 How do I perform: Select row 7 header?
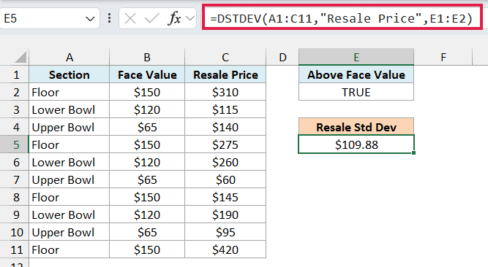tap(15, 179)
